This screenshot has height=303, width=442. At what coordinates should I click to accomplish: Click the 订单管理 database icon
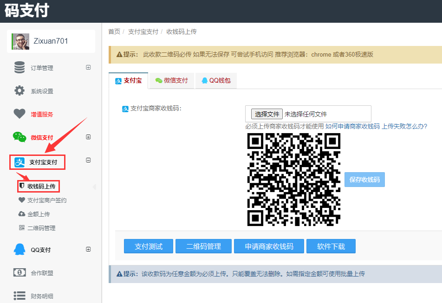click(19, 67)
